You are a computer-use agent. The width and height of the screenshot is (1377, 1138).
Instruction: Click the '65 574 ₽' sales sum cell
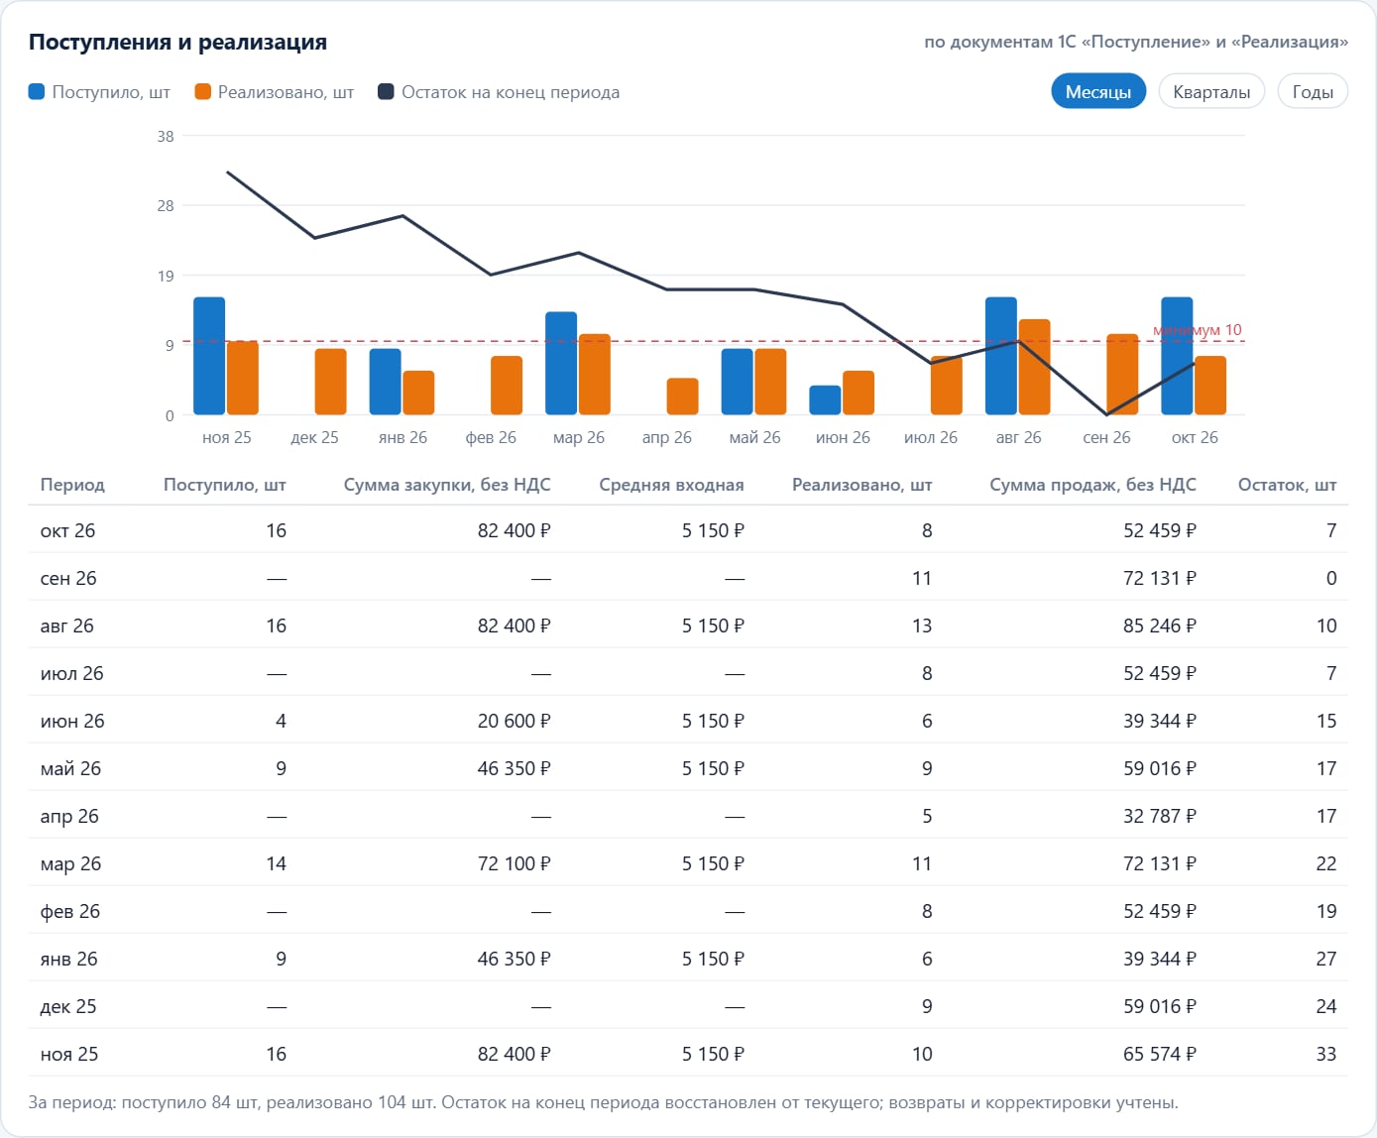[x=1160, y=1054]
